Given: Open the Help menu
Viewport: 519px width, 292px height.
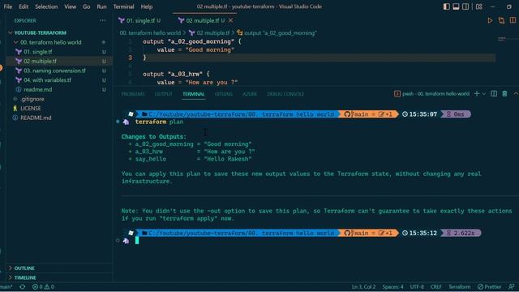Looking at the screenshot, I should point(147,6).
